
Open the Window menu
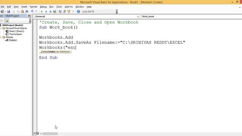click(80, 7)
